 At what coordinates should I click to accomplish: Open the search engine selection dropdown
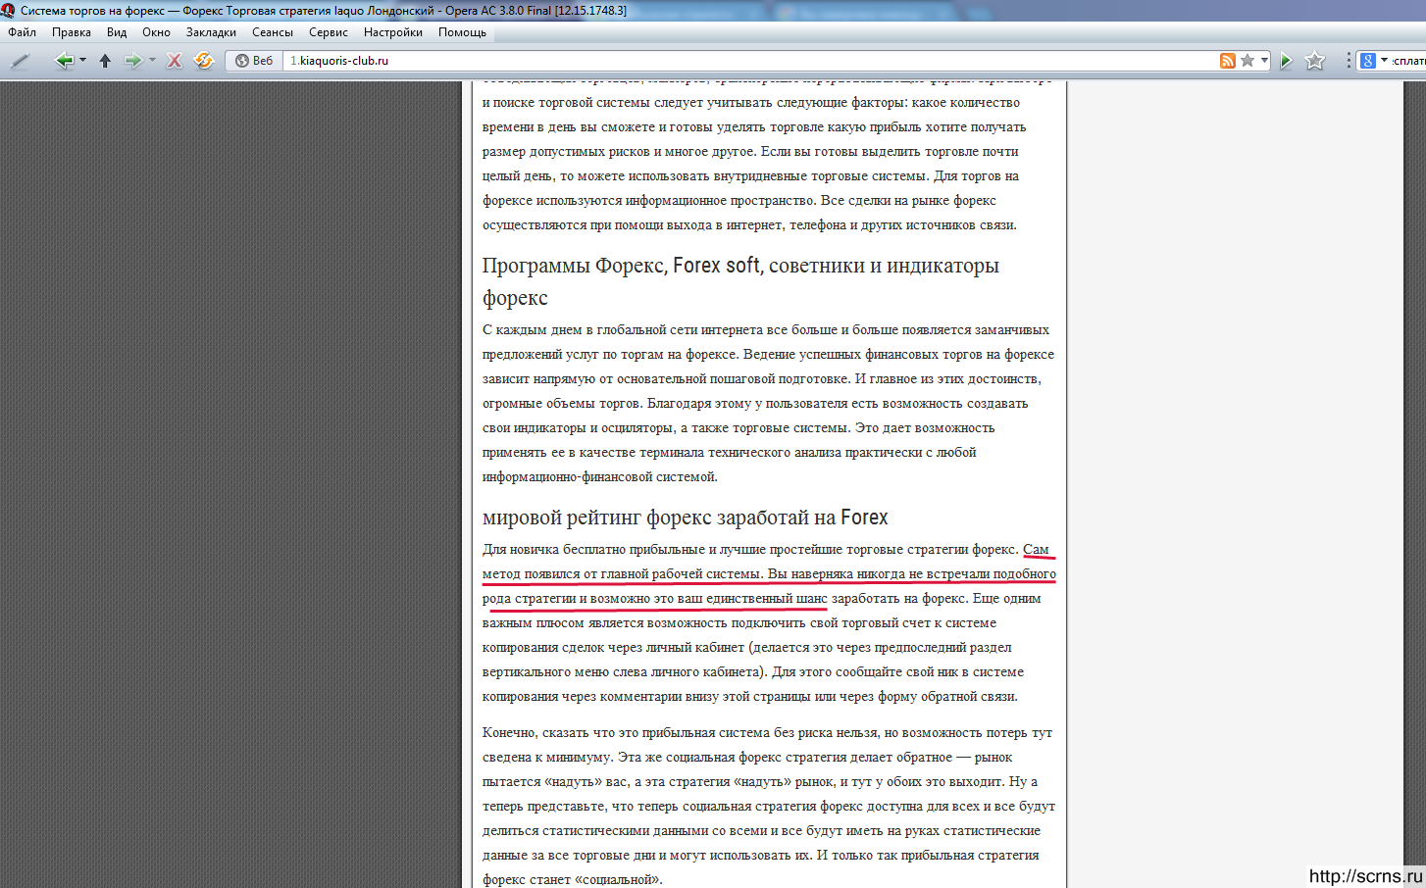pos(1384,61)
